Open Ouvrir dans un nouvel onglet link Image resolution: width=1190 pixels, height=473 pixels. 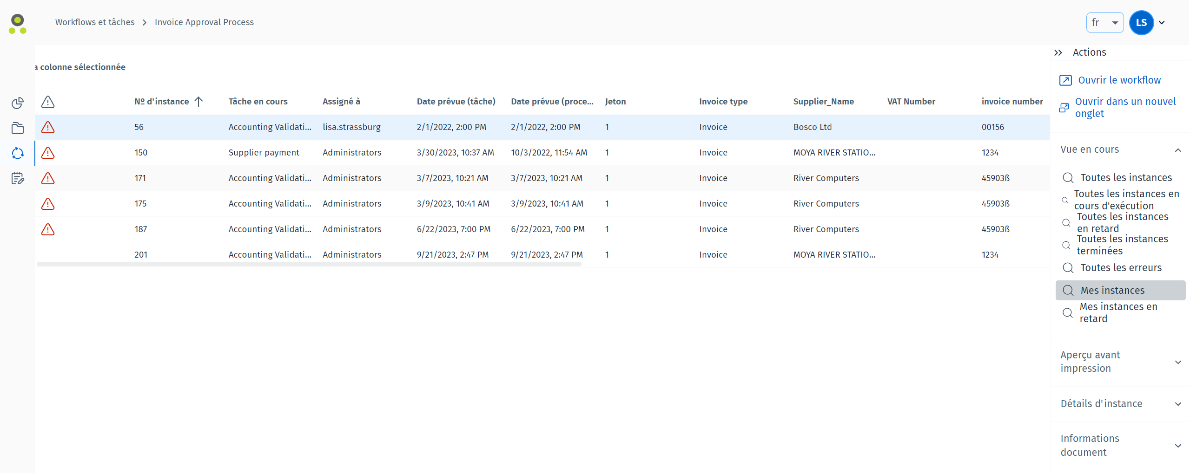[x=1125, y=108]
